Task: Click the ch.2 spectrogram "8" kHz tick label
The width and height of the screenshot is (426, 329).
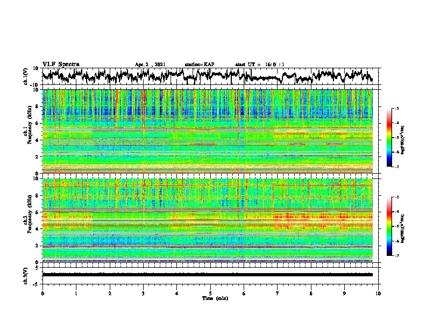Action: 38,196
